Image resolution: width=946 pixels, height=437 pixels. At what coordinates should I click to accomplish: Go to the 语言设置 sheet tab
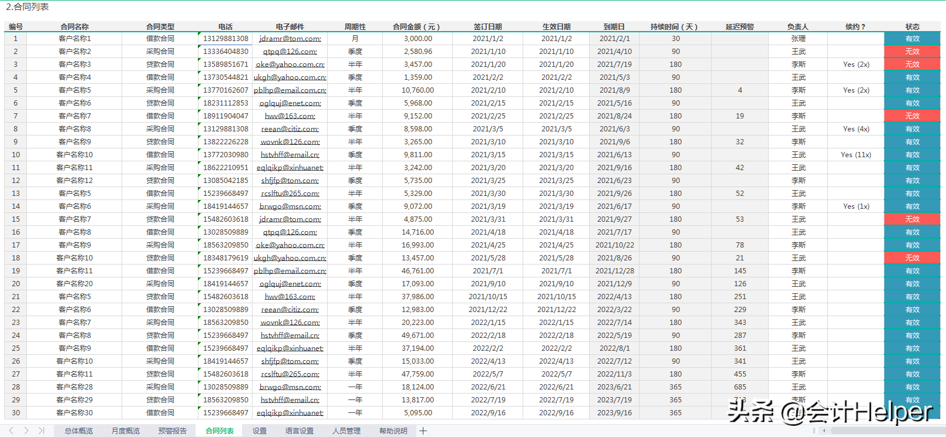(299, 431)
